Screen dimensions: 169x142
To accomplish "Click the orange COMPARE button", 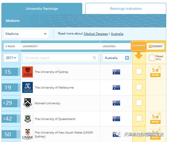I will pos(139,46).
